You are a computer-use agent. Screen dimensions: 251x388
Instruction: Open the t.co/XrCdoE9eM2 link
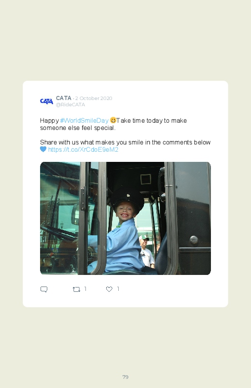83,149
